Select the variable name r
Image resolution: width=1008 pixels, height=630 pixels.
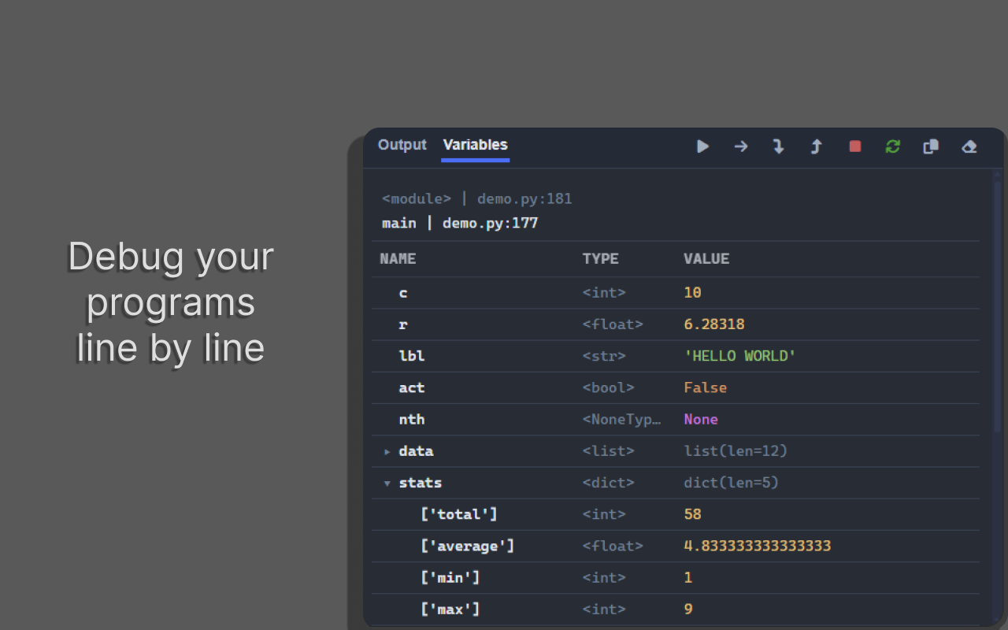pos(403,324)
